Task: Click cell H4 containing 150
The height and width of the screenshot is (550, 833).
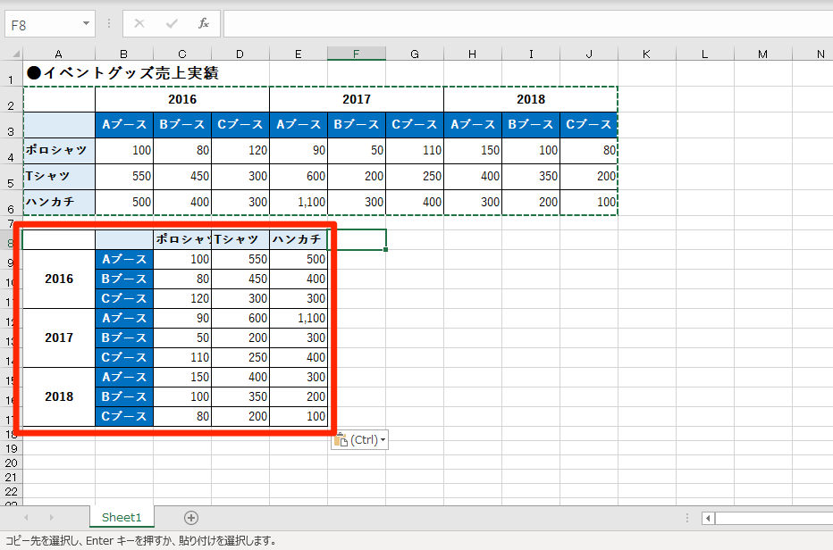Action: pos(473,151)
